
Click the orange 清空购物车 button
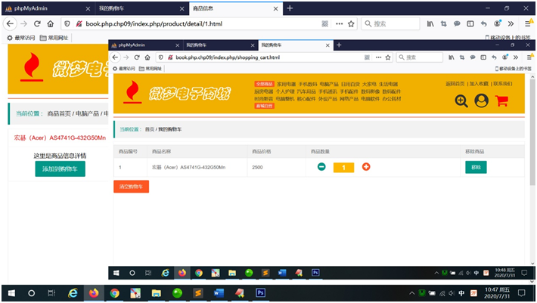(x=131, y=187)
